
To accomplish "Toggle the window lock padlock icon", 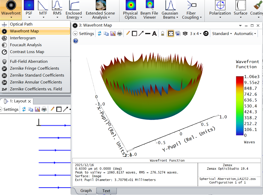I will pos(163,34).
